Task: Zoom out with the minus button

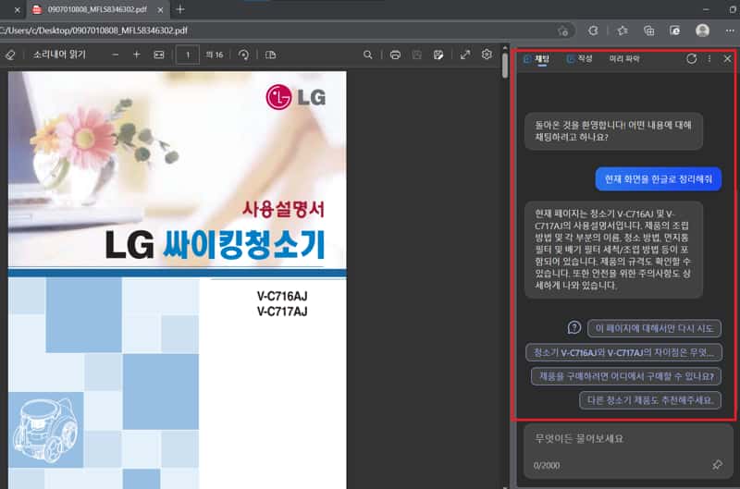Action: pyautogui.click(x=115, y=55)
